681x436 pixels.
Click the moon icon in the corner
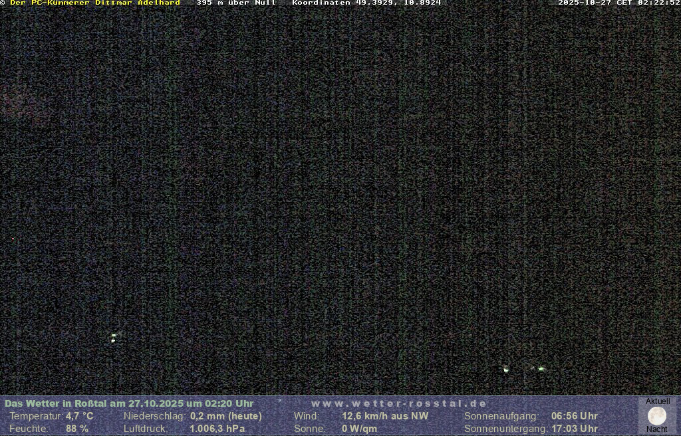(657, 416)
